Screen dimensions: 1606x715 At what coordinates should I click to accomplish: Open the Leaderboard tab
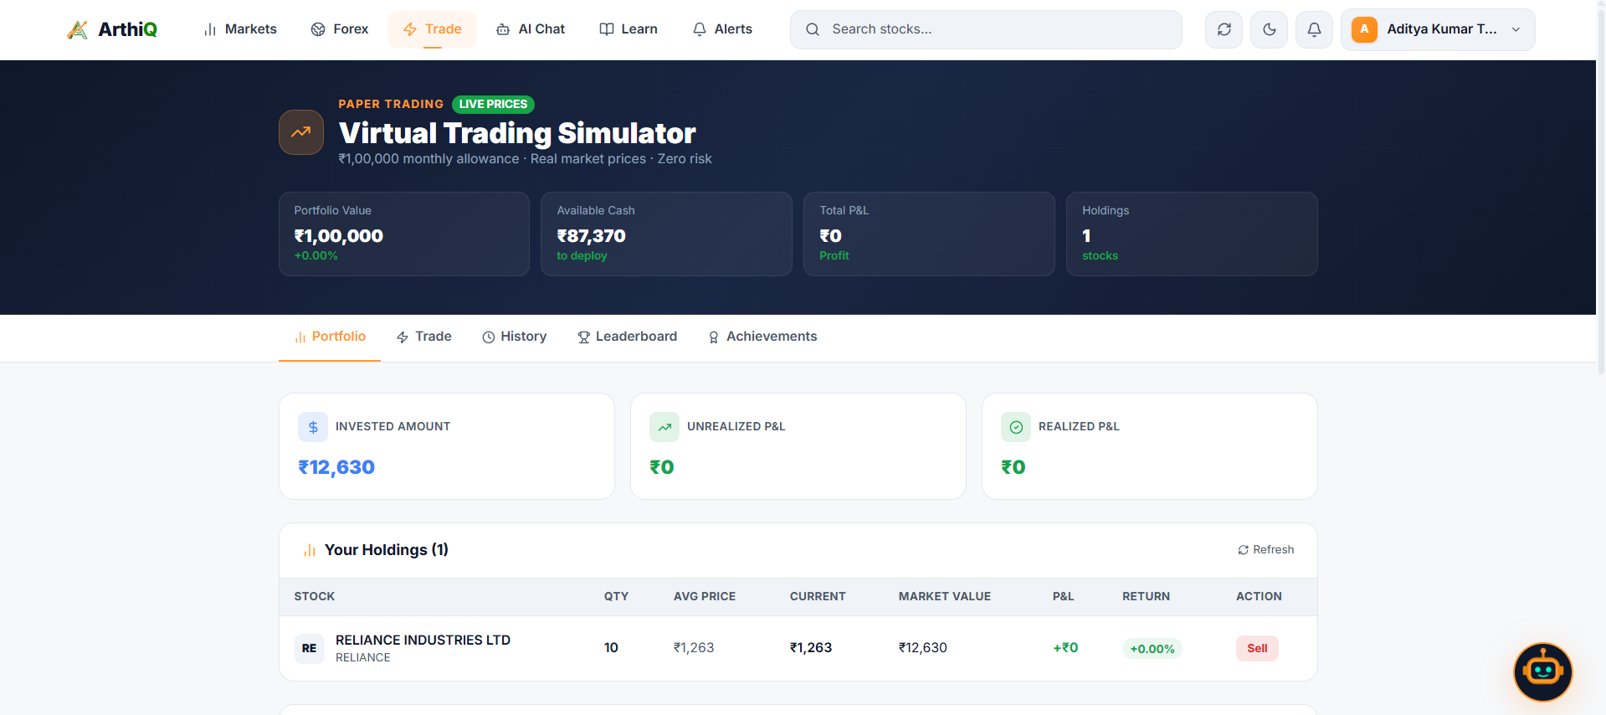[627, 337]
